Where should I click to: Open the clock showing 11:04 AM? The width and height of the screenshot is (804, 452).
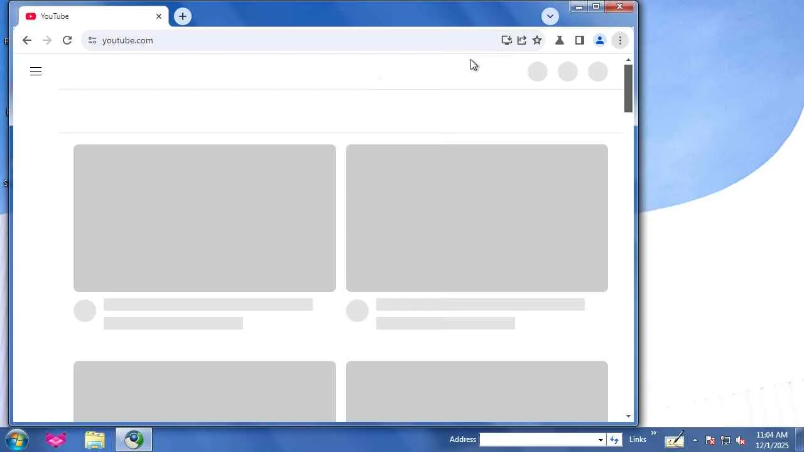click(772, 440)
